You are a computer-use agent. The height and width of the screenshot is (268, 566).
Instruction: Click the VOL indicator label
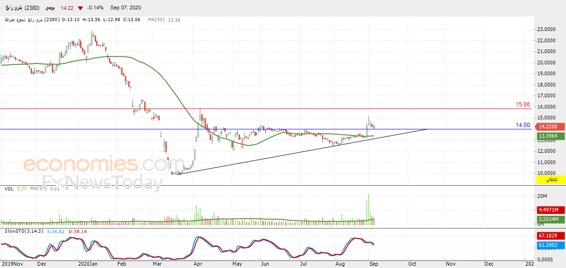click(9, 189)
